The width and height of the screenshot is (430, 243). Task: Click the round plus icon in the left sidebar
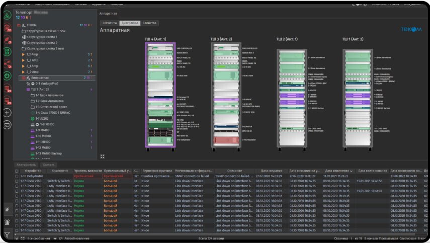[x=7, y=112]
